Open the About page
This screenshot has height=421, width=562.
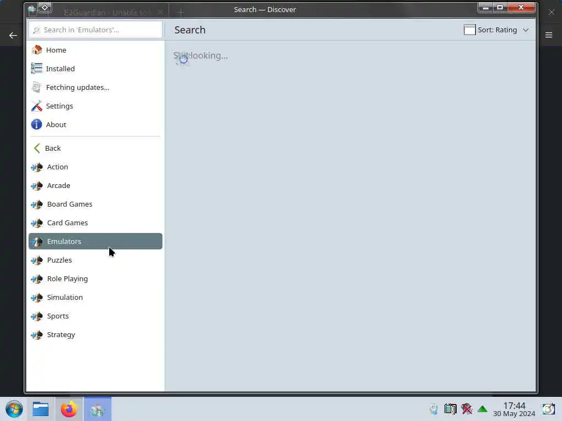[x=95, y=124]
